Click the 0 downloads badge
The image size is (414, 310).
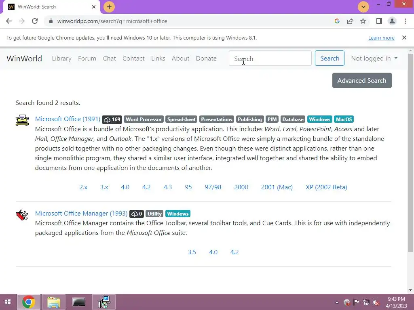tap(137, 214)
